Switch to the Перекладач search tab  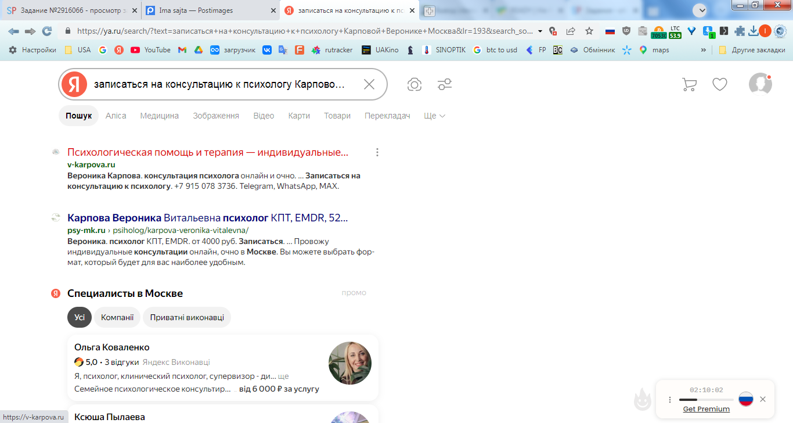pyautogui.click(x=387, y=116)
